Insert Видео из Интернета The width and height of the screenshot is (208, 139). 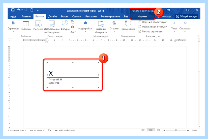[x=101, y=27]
